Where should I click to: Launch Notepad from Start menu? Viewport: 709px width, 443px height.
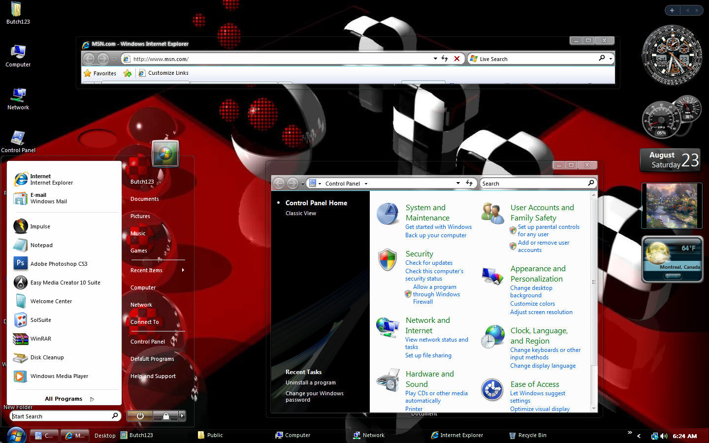[65, 245]
